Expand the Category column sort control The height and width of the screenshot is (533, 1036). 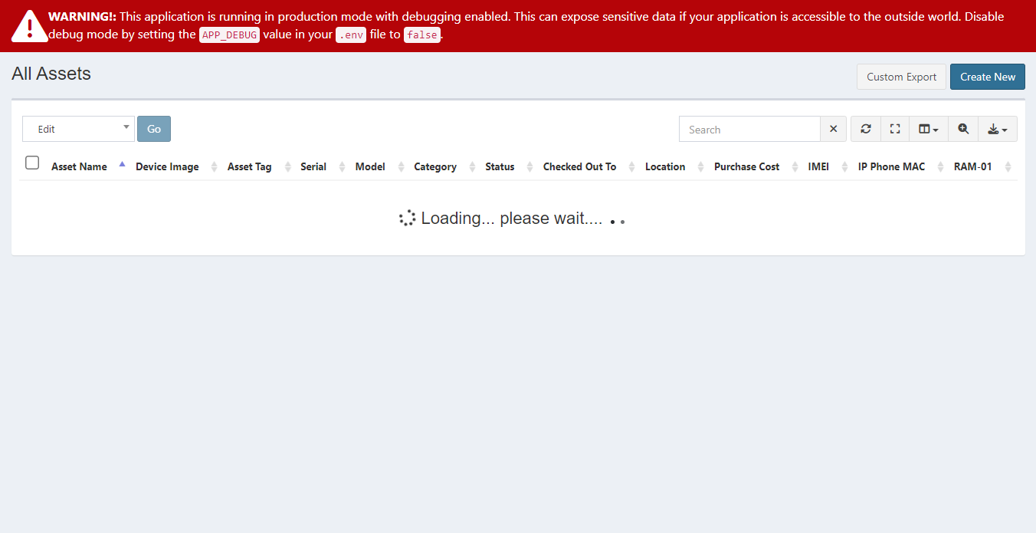435,166
